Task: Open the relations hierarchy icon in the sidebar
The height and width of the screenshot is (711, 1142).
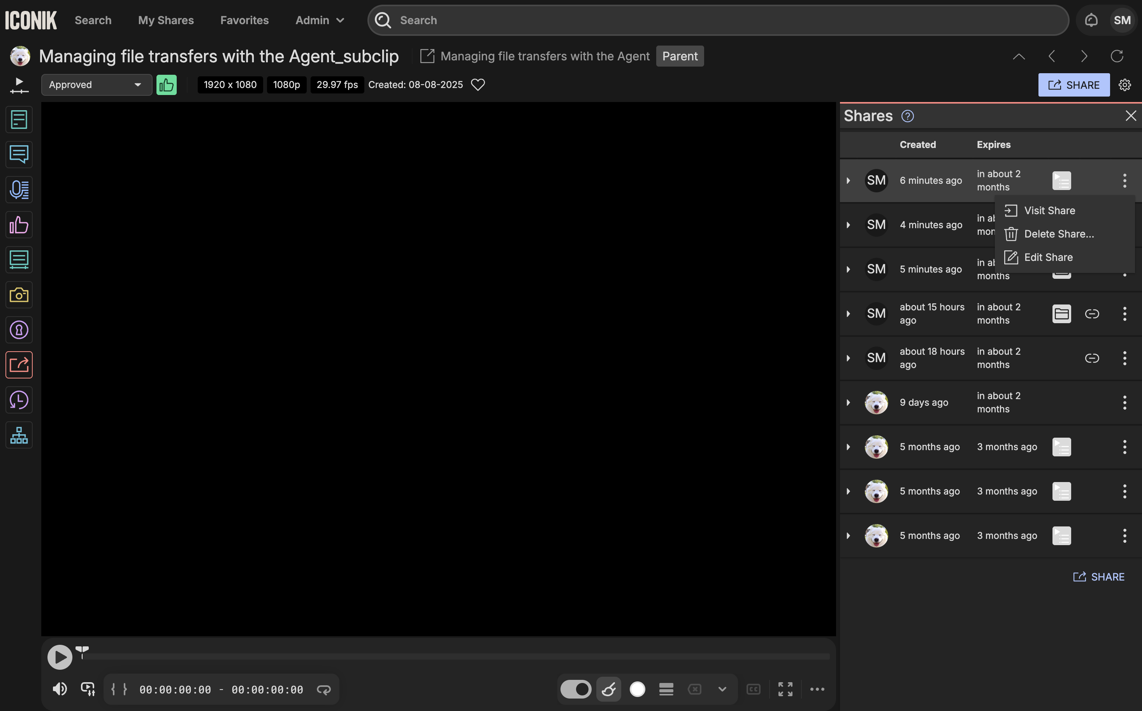Action: tap(19, 435)
